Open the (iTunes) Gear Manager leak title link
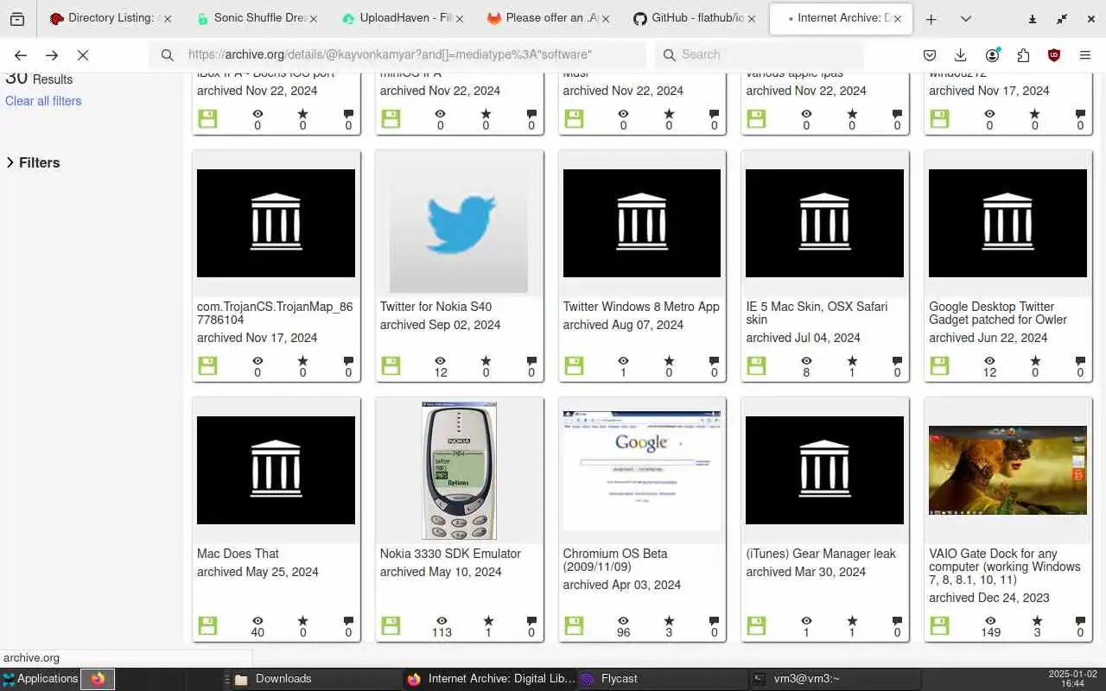Viewport: 1106px width, 691px height. pos(821,554)
